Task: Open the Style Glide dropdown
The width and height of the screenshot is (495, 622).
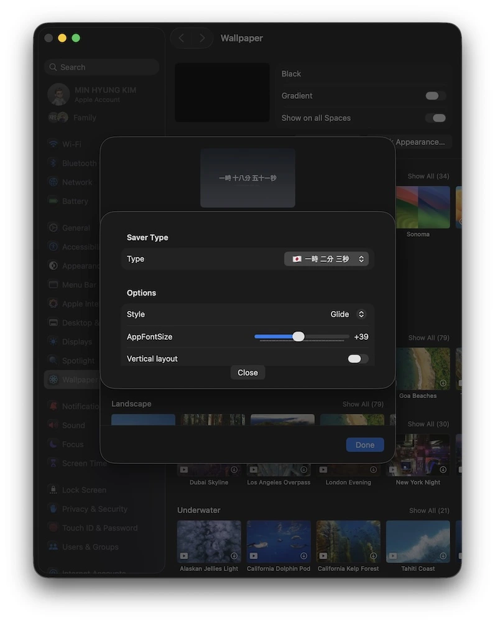Action: 348,314
